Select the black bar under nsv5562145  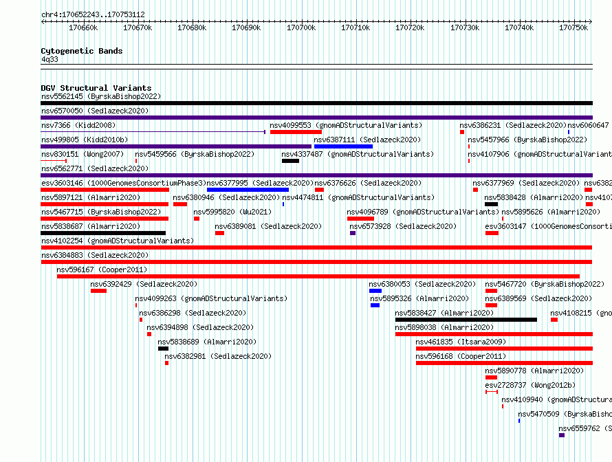[316, 103]
